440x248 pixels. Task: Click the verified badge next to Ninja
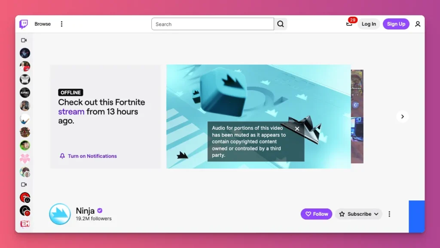(100, 211)
